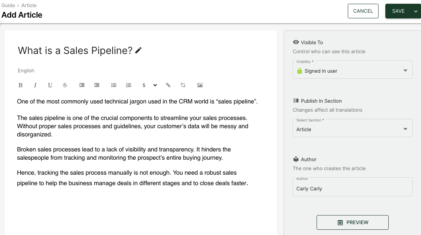This screenshot has width=421, height=235.
Task: Save the article
Action: click(398, 11)
